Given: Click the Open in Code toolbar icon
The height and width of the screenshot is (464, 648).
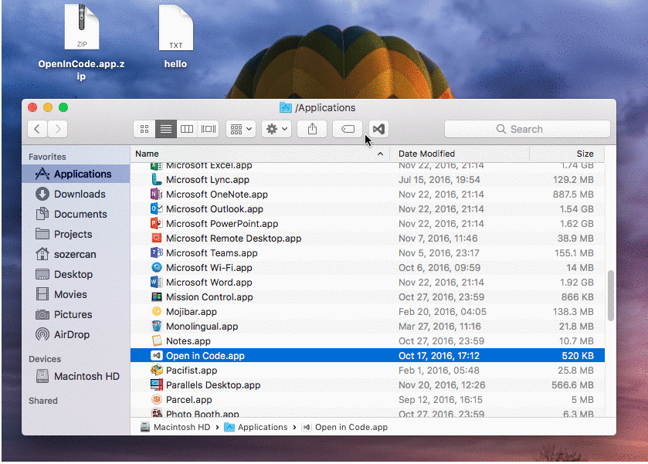Looking at the screenshot, I should [x=378, y=129].
